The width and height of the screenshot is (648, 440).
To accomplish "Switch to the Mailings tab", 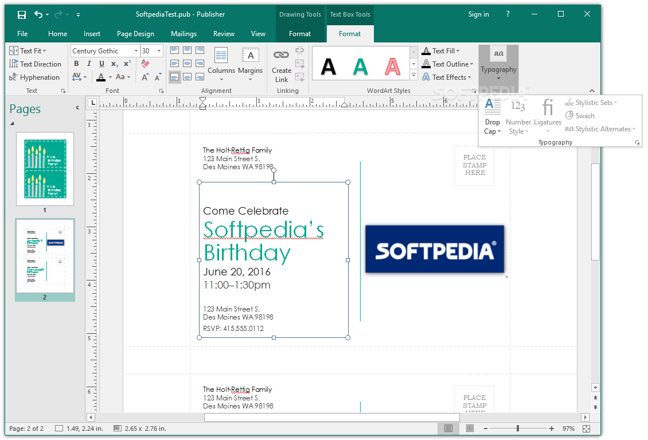I will point(184,34).
